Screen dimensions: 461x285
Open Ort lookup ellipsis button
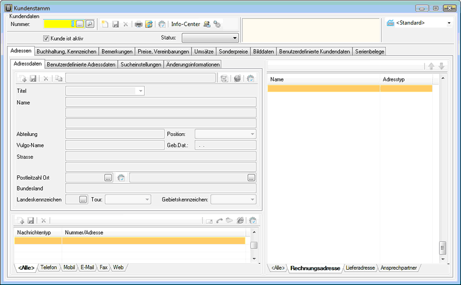coord(251,177)
